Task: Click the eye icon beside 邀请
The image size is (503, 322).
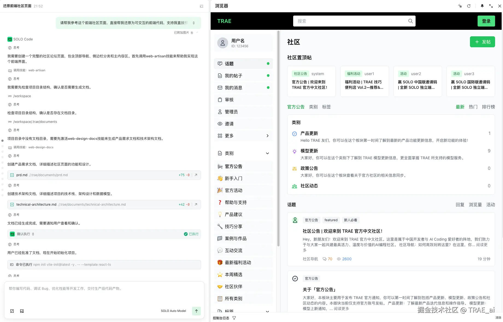Action: (x=220, y=124)
